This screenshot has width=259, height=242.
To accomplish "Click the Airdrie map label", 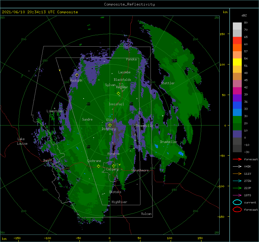I will (x=113, y=154).
